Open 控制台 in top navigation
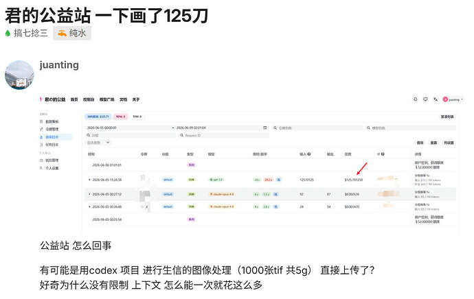The image size is (474, 299). click(x=89, y=99)
